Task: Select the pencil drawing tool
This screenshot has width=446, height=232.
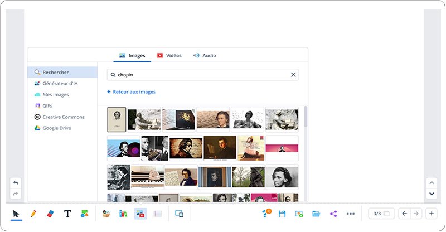Action: coord(33,214)
